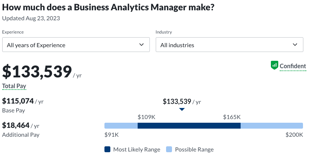Screen dimensions: 310x157
Task: Click the dark blue most likely range bar
Action: tap(189, 126)
